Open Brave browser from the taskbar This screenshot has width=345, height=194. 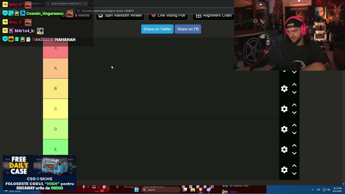pos(201,190)
